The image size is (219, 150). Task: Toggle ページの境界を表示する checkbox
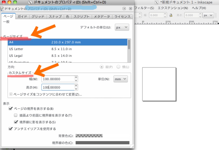[11, 109]
